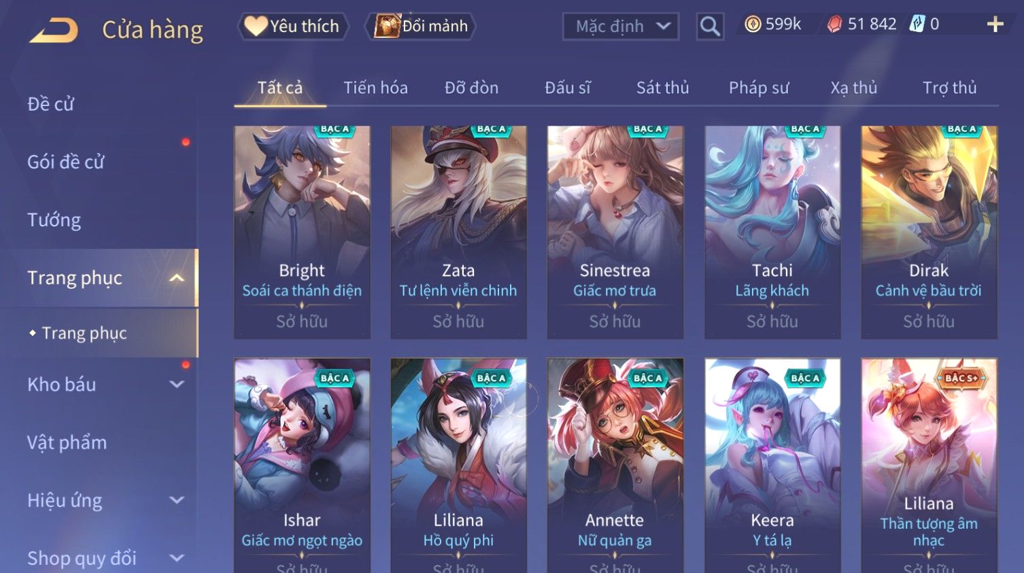Open Zata Tư lệnh viễn chinh skin card
Screen dimensions: 1024x573
(x=458, y=232)
